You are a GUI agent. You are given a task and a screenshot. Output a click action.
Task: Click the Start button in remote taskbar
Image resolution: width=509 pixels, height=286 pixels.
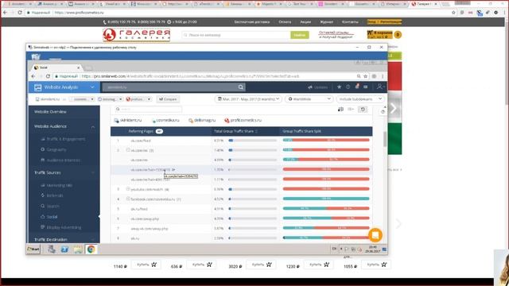coord(33,249)
